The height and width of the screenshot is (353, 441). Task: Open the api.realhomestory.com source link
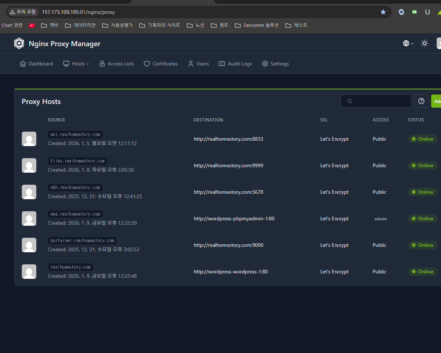pyautogui.click(x=75, y=135)
